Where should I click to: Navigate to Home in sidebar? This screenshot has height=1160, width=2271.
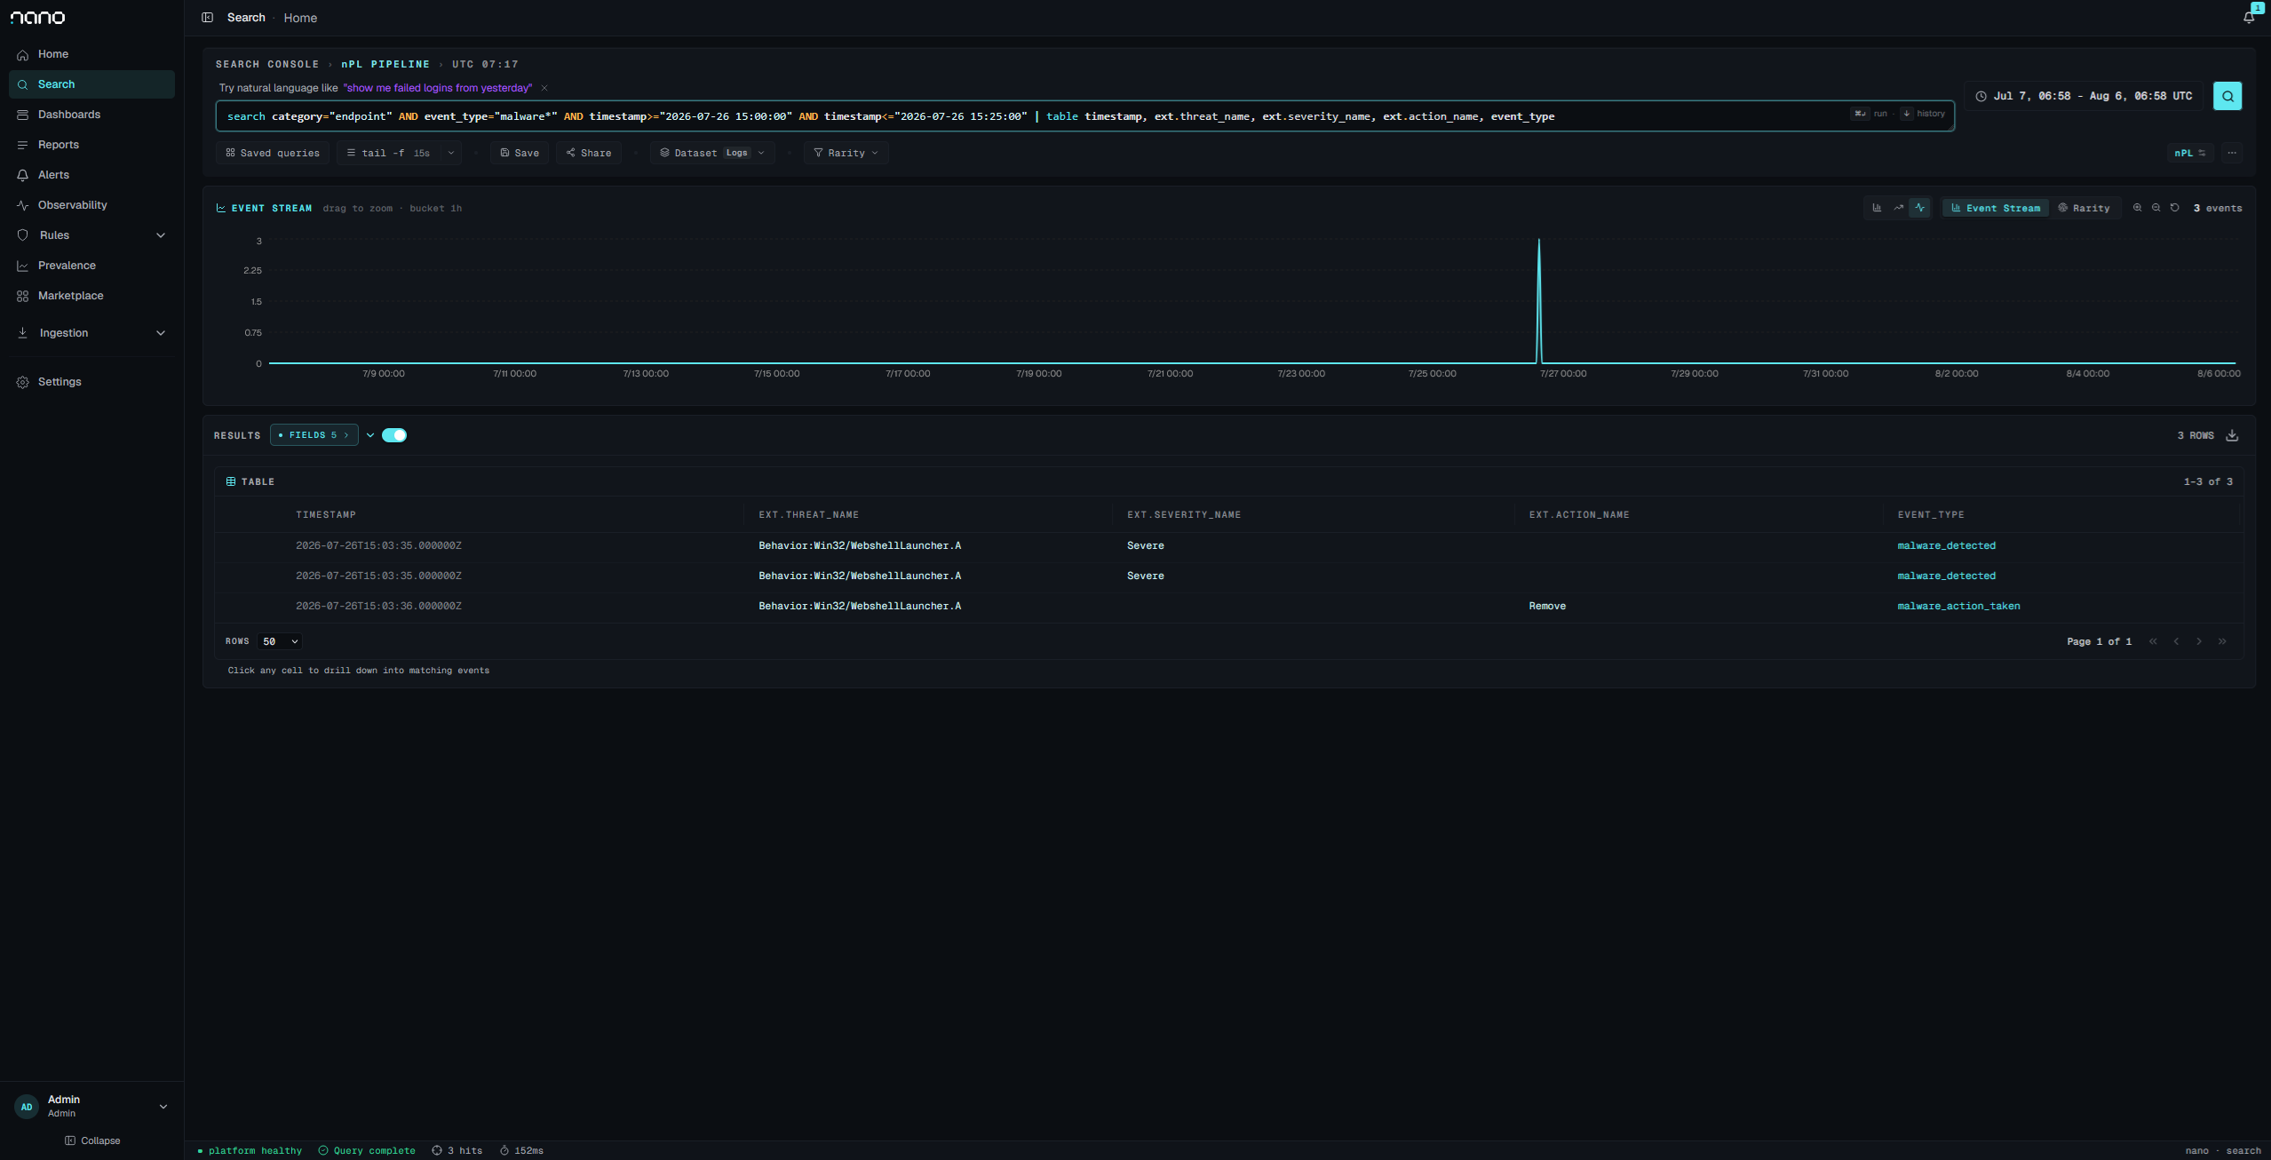pos(91,54)
